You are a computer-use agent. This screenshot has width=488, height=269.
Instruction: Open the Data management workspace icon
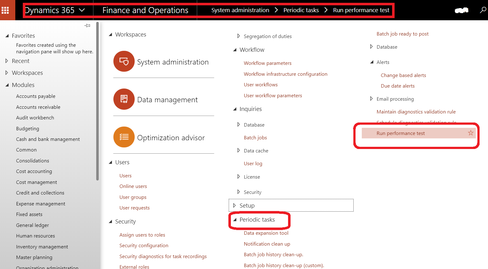pos(124,99)
